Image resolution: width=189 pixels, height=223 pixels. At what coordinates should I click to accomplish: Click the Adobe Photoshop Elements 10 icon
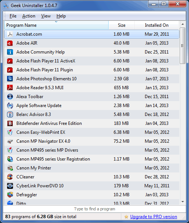pos(10,79)
